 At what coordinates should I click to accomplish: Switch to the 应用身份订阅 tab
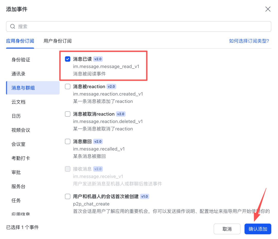(20, 41)
